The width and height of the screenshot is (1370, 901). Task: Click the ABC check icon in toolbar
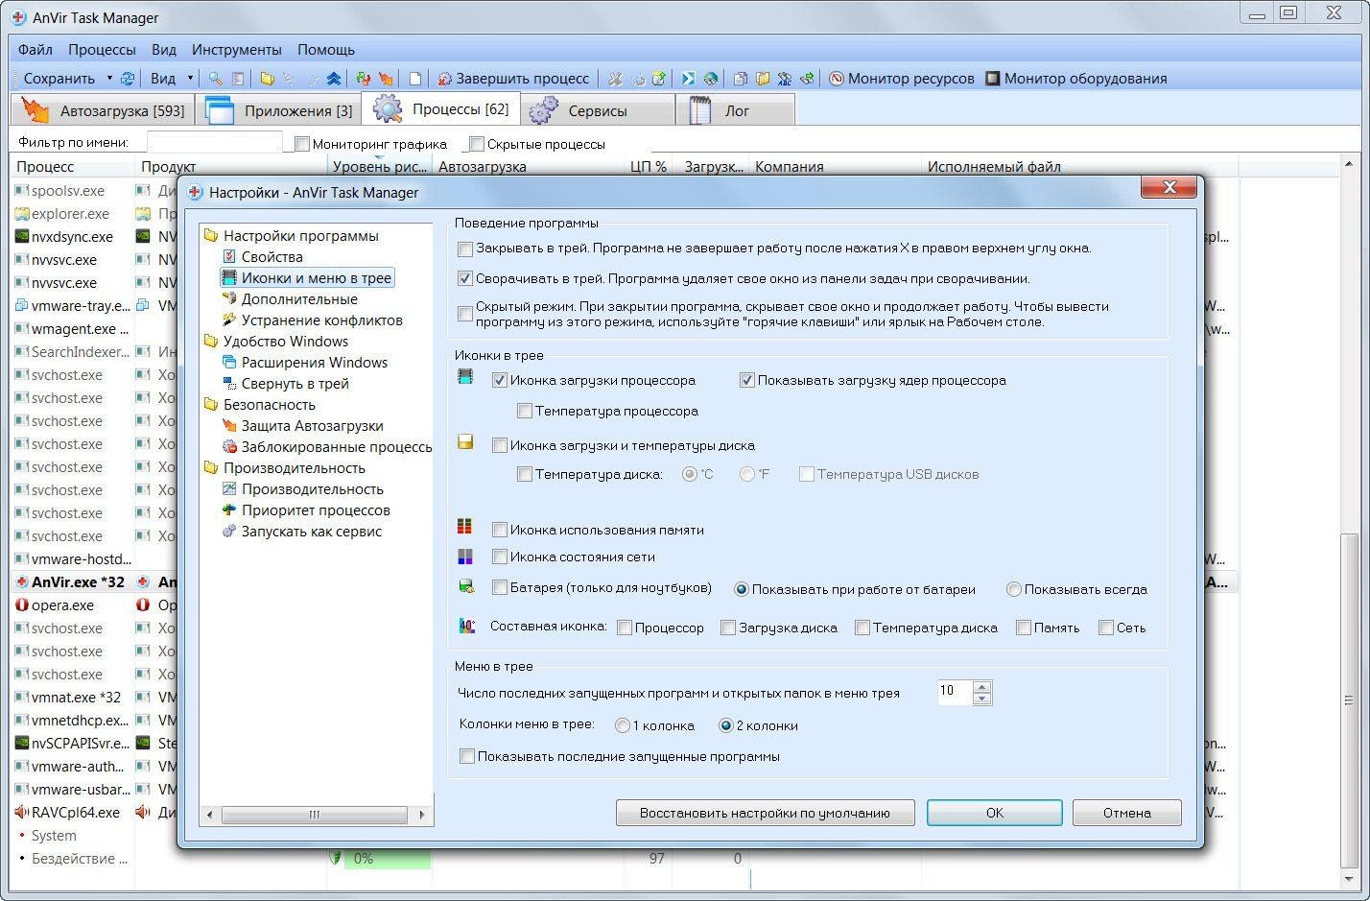click(x=785, y=79)
